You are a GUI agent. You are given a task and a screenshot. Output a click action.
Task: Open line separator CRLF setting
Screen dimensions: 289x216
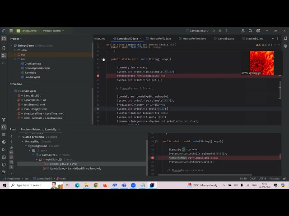pyautogui.click(x=252, y=179)
